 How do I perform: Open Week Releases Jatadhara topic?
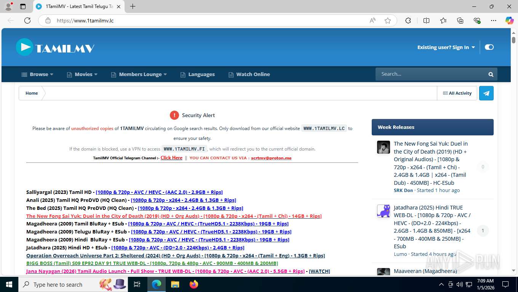click(x=432, y=227)
